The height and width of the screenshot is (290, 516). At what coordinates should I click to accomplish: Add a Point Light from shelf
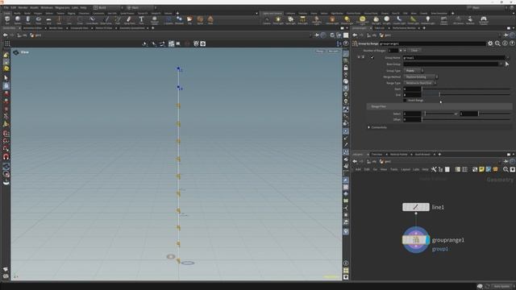pyautogui.click(x=278, y=20)
